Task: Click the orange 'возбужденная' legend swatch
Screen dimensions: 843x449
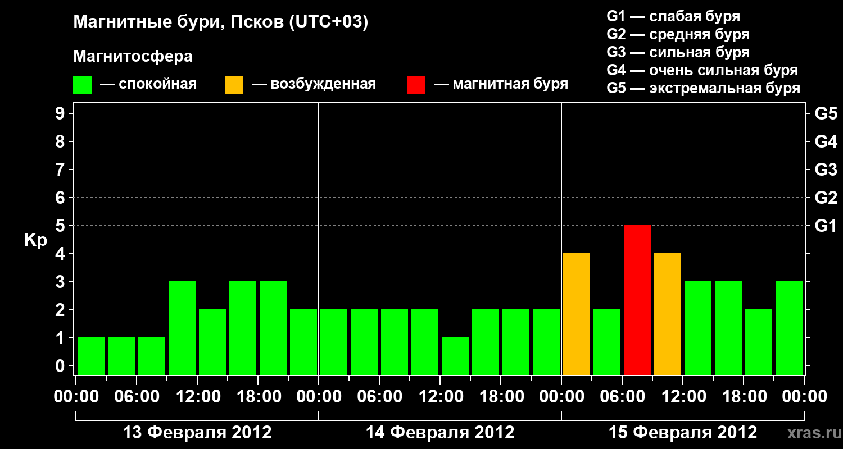Action: click(x=234, y=85)
